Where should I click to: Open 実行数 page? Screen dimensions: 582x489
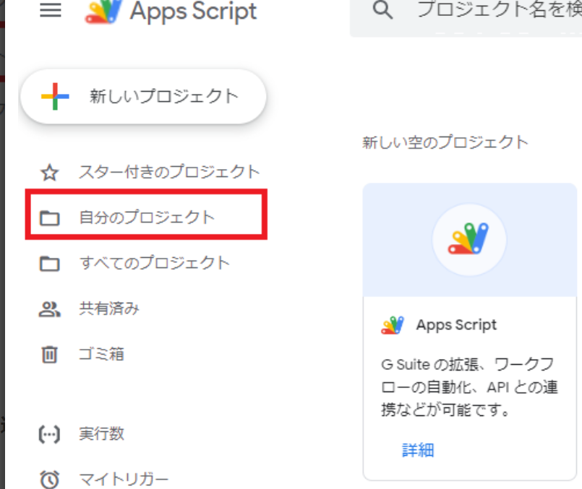tap(101, 433)
